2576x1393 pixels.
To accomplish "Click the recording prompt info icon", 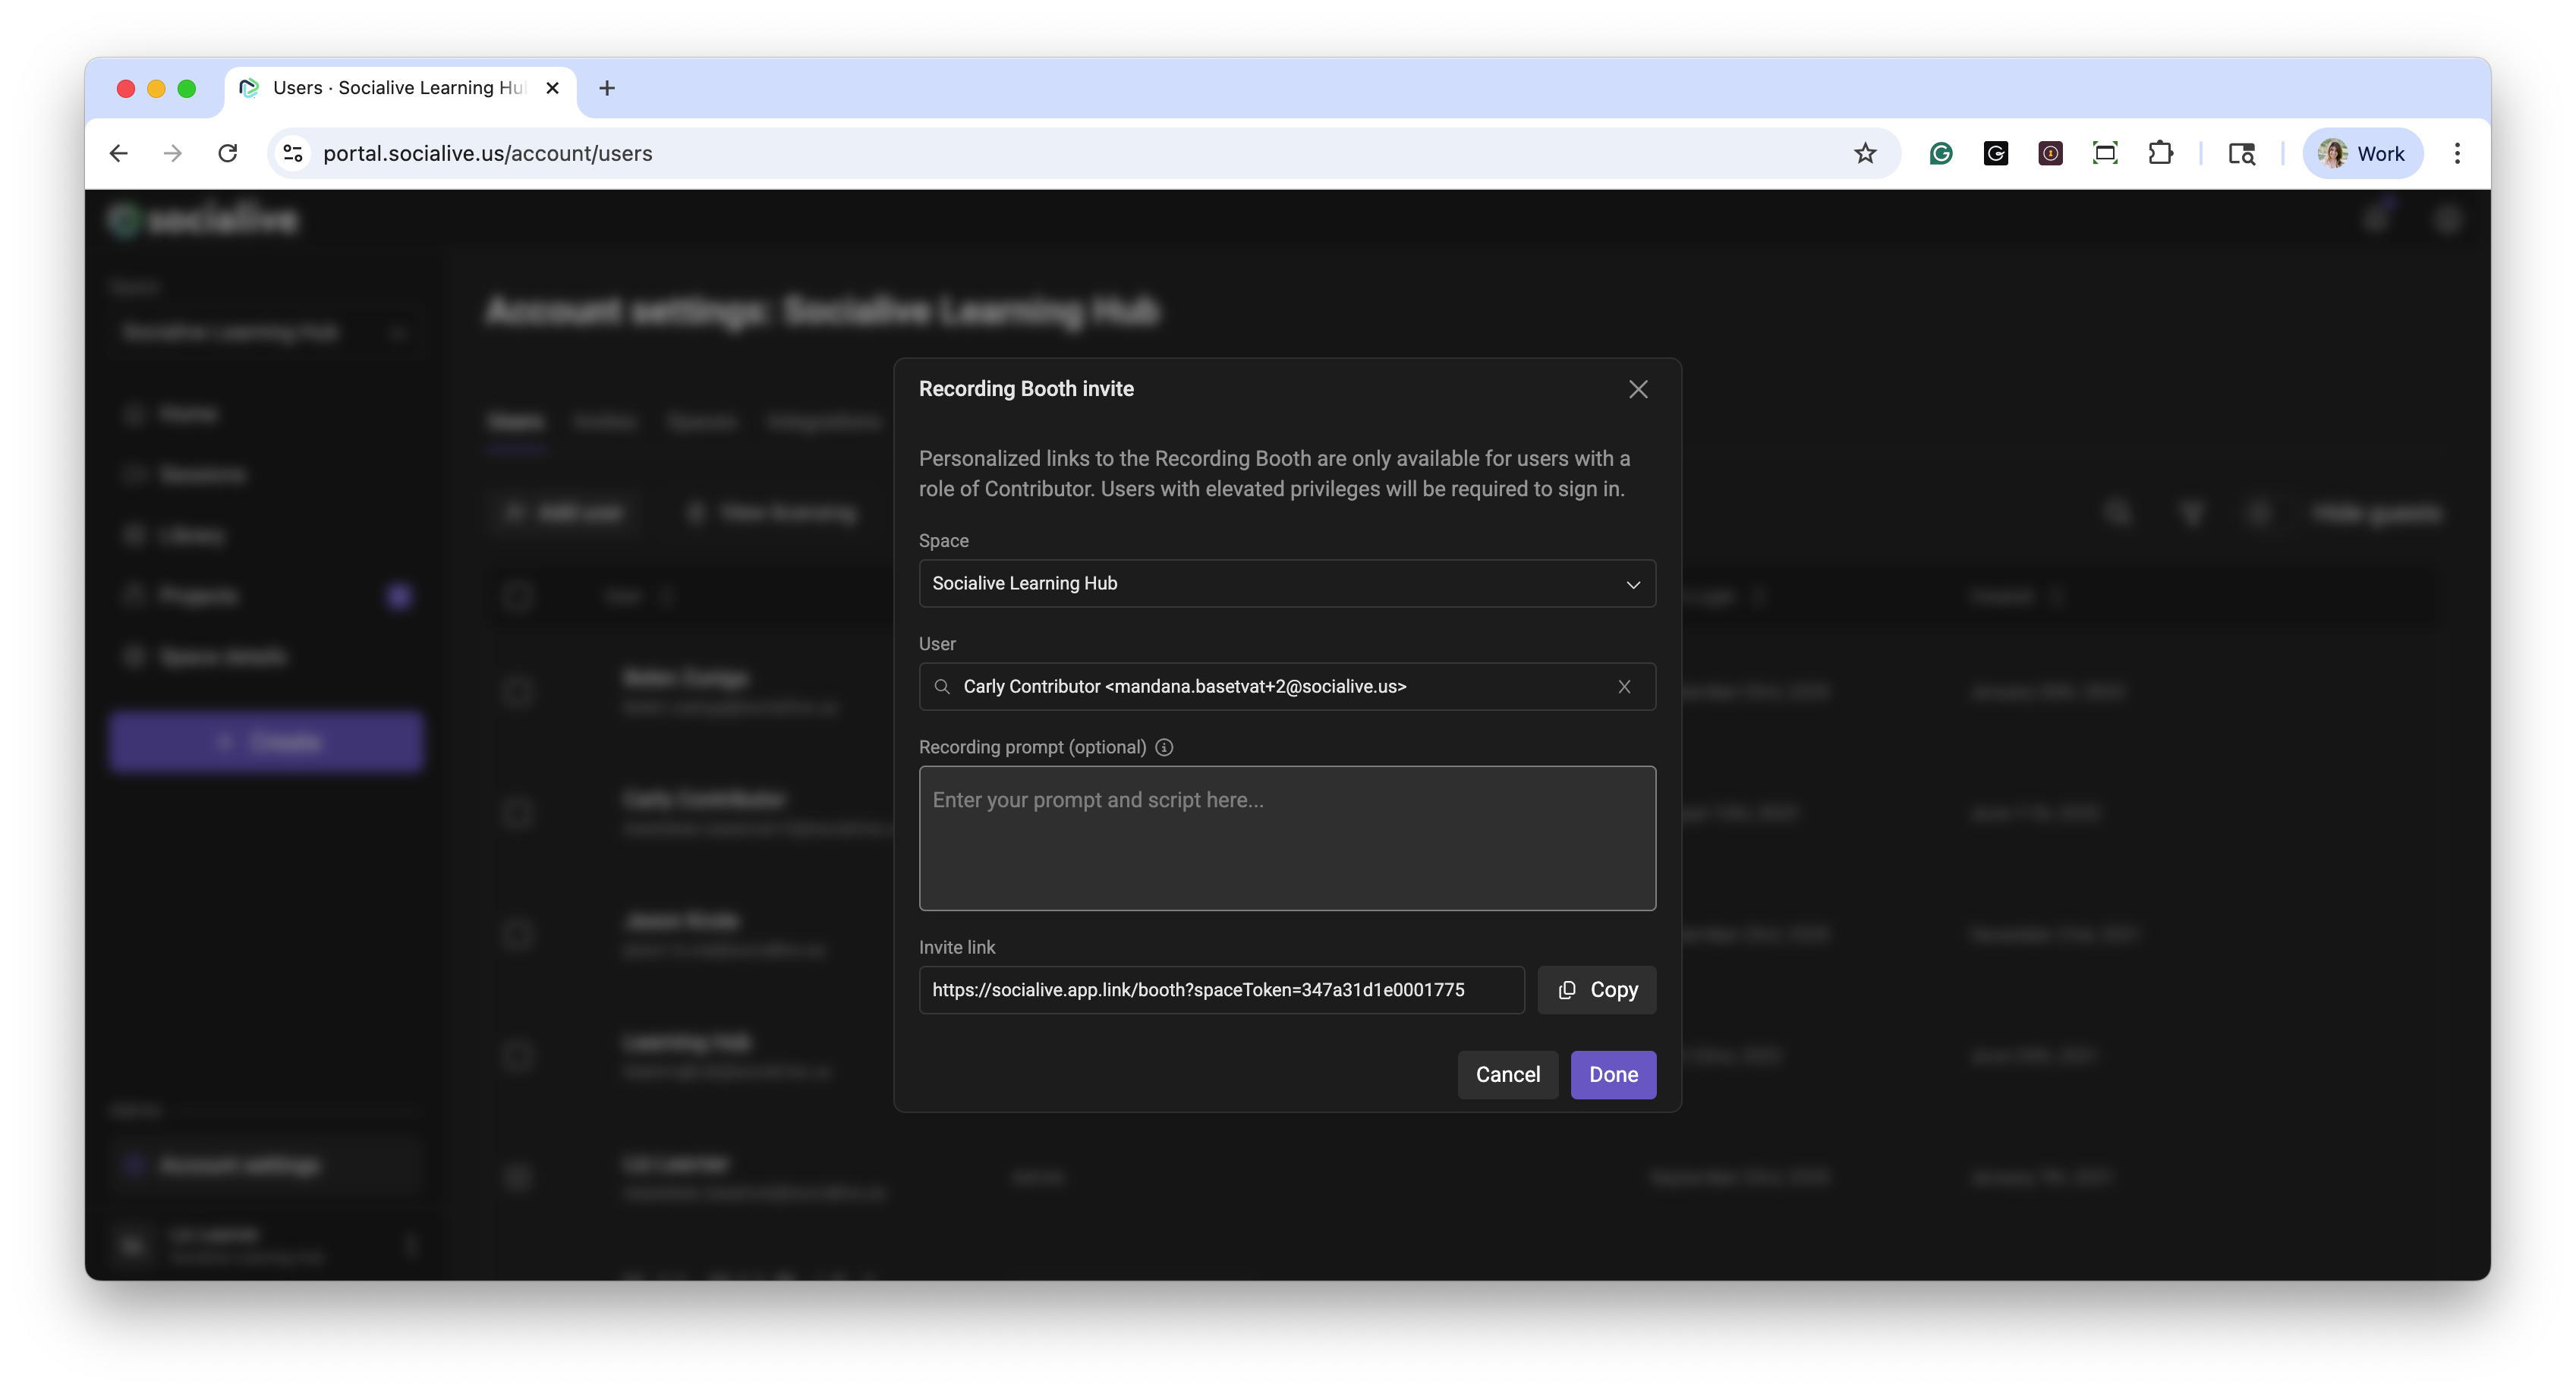I will click(x=1164, y=747).
